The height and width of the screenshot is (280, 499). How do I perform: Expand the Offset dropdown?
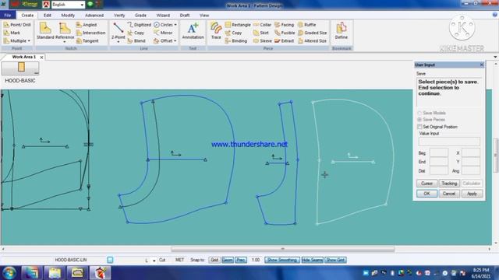pos(175,41)
